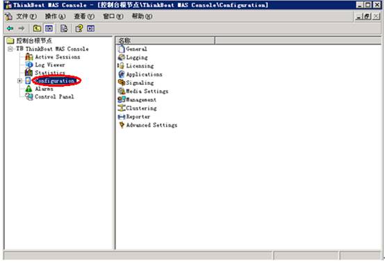Viewport: 385px width, 263px height.
Task: Click the Advanced Settings icon
Action: coord(122,125)
